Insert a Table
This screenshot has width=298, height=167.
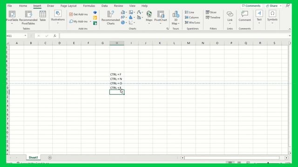pyautogui.click(x=42, y=16)
